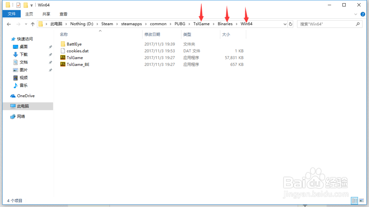Viewport: 369px width, 207px height.
Task: Click the Forward navigation arrow
Action: click(18, 24)
